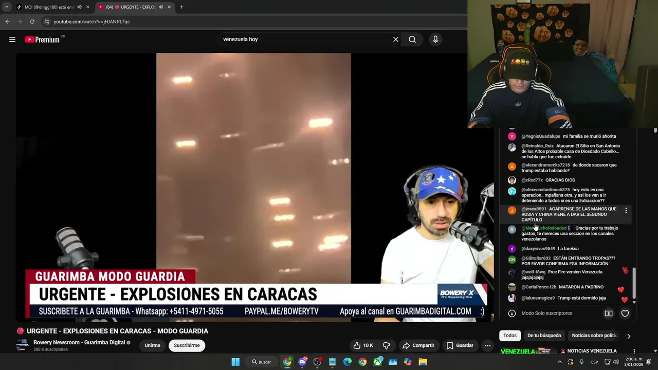Mute the URGENTE tab audio icon

pos(161,7)
